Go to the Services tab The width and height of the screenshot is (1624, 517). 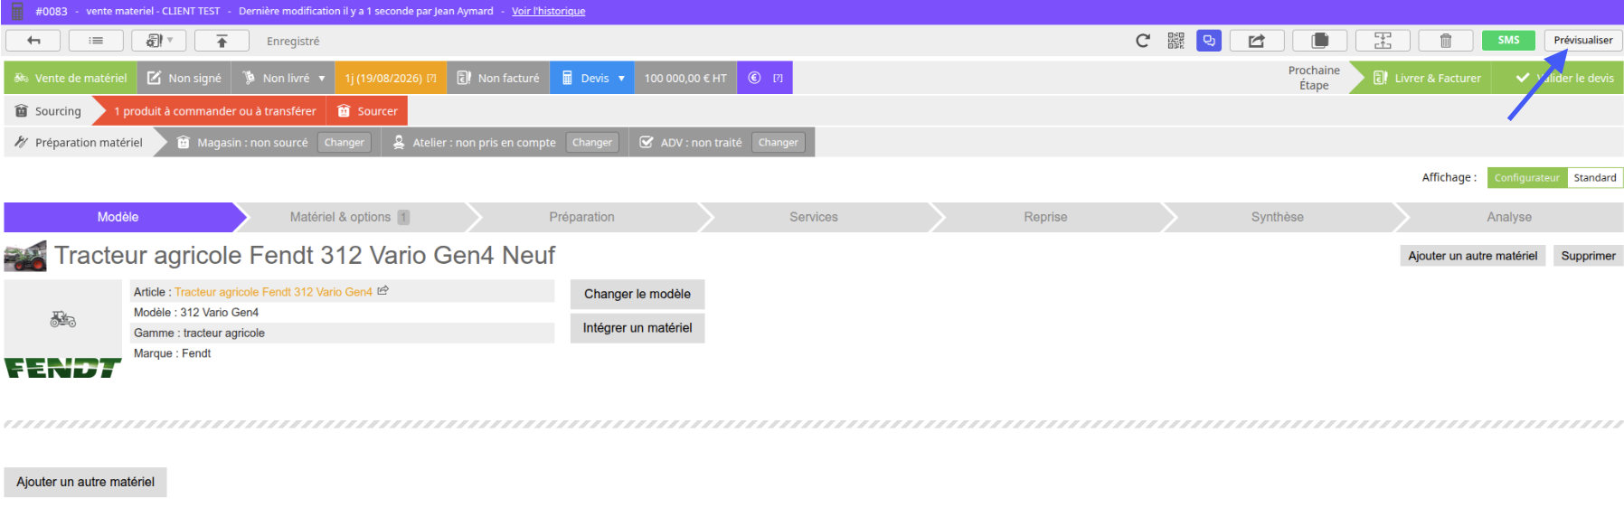[x=814, y=217]
